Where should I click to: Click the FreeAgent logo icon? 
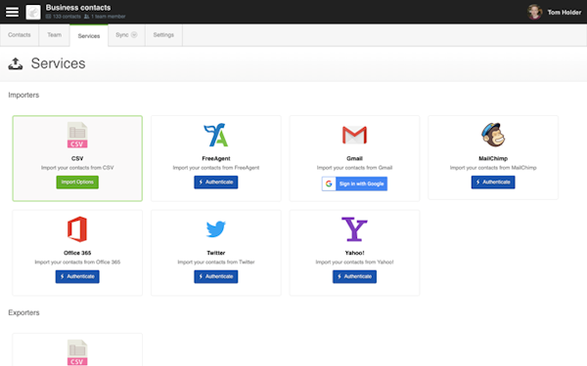pos(216,135)
